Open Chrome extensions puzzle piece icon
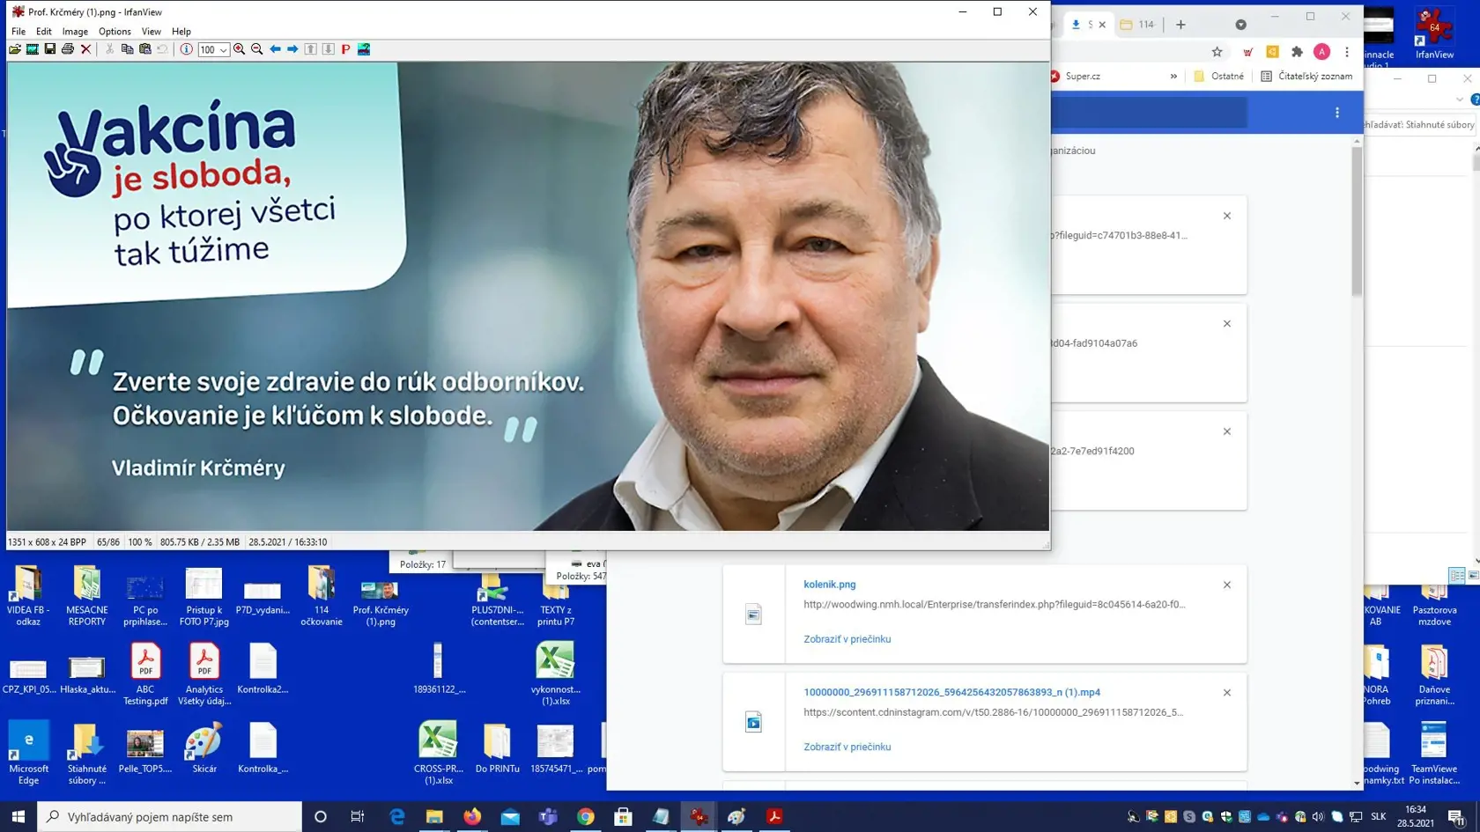The height and width of the screenshot is (832, 1480). coord(1297,52)
